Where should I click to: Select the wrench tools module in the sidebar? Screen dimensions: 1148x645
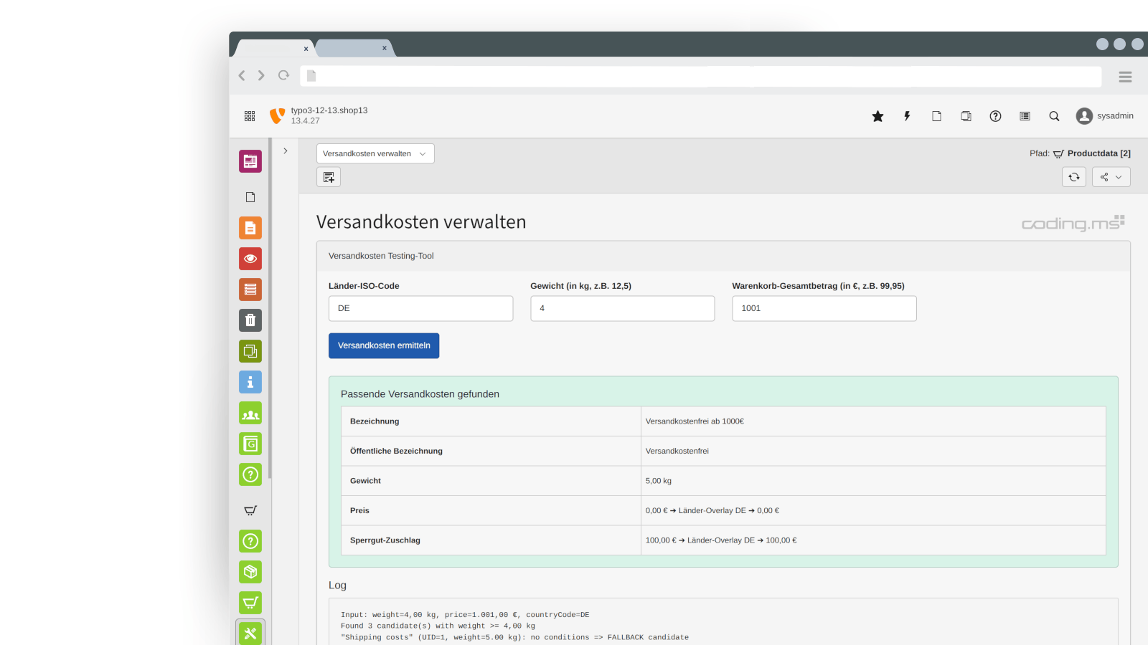[250, 634]
